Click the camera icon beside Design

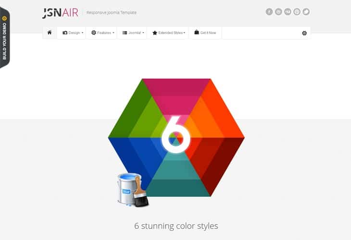pos(65,33)
